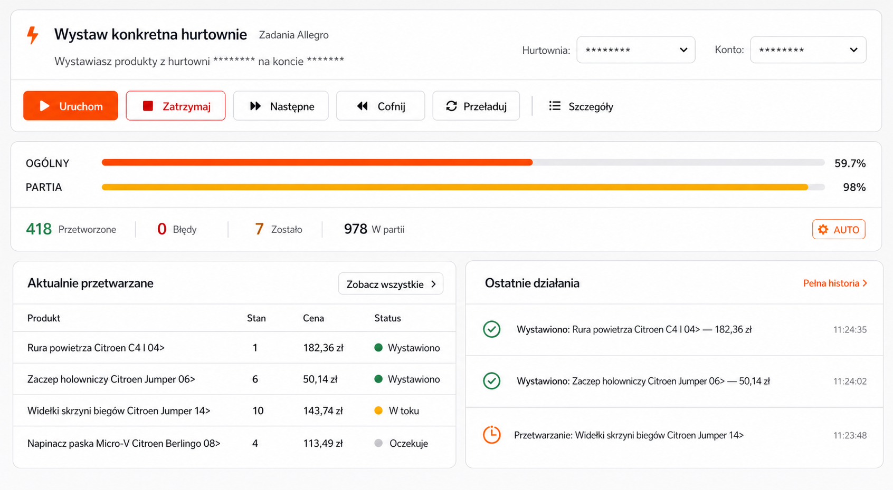893x490 pixels.
Task: Click price 113,49 zł
Action: coord(323,444)
